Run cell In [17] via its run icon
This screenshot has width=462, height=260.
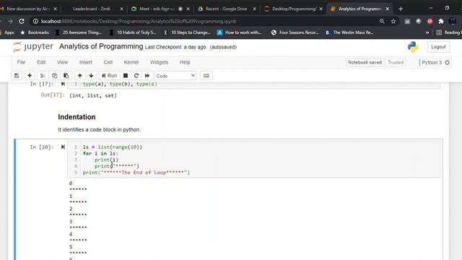click(63, 84)
